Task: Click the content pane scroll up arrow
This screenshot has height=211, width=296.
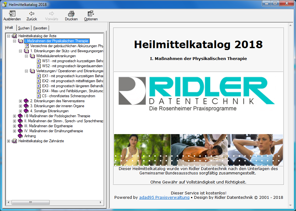Action: (x=290, y=25)
